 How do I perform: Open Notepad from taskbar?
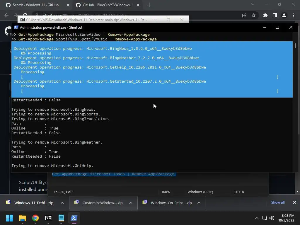click(61, 218)
